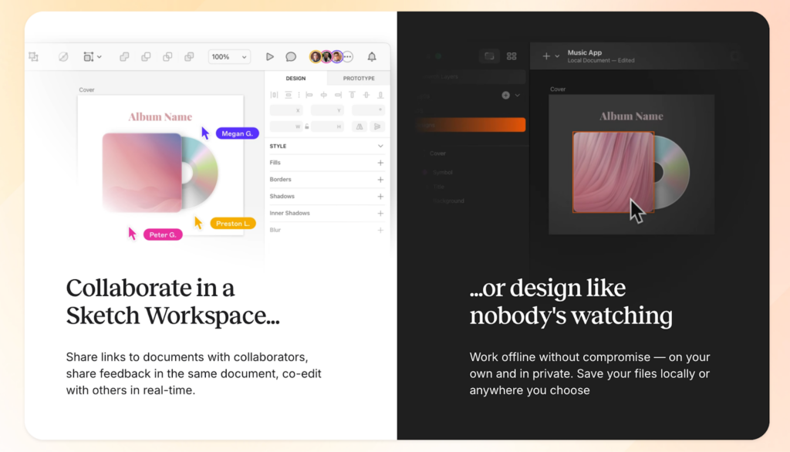
Task: Flip the layer horizontally
Action: (360, 126)
